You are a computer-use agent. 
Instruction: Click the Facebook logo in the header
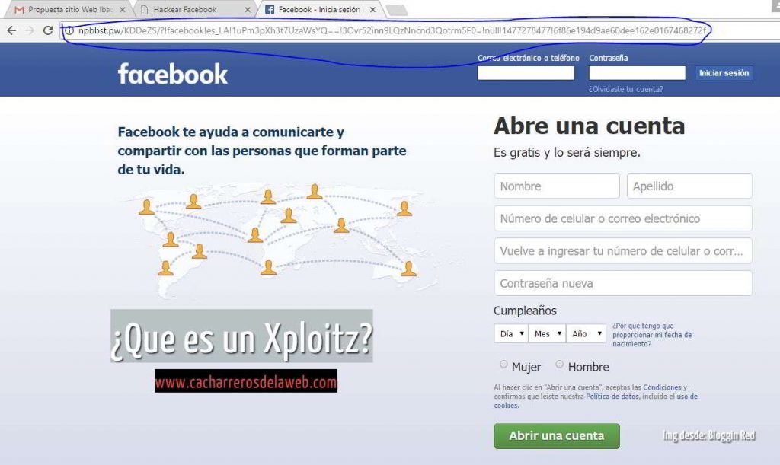tap(171, 74)
